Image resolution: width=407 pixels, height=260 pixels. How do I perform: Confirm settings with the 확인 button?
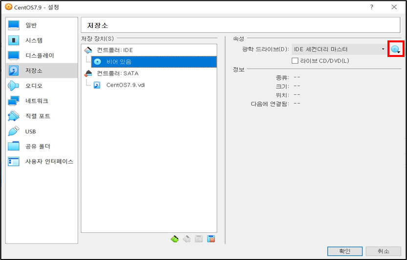click(345, 251)
